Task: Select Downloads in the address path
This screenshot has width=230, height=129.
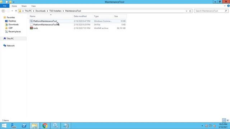Action: [40, 11]
